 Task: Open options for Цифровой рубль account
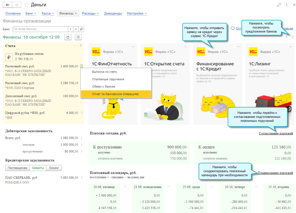point(81,113)
